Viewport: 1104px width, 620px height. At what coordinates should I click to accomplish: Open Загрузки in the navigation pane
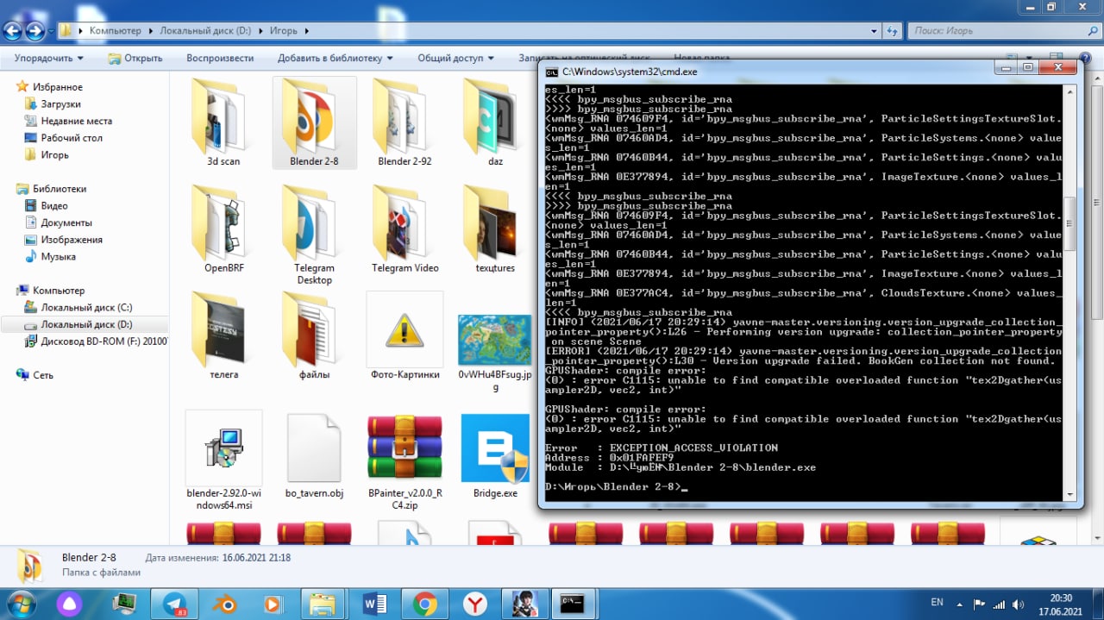60,104
